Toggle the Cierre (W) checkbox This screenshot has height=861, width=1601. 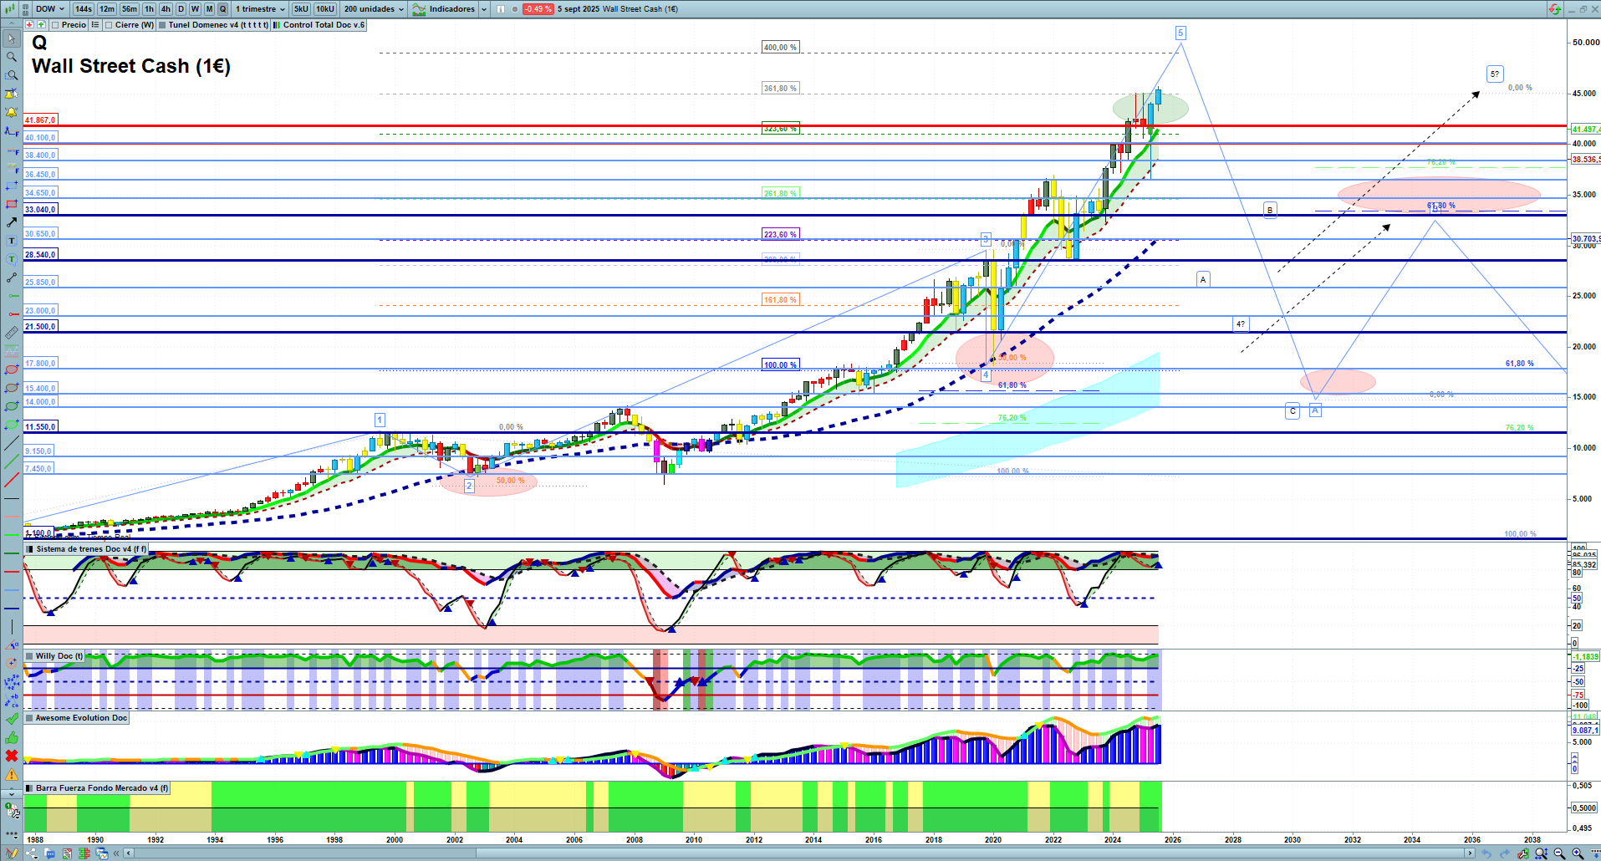[x=109, y=25]
